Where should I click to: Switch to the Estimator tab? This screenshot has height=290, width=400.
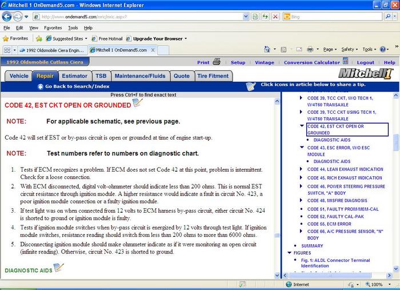[74, 76]
